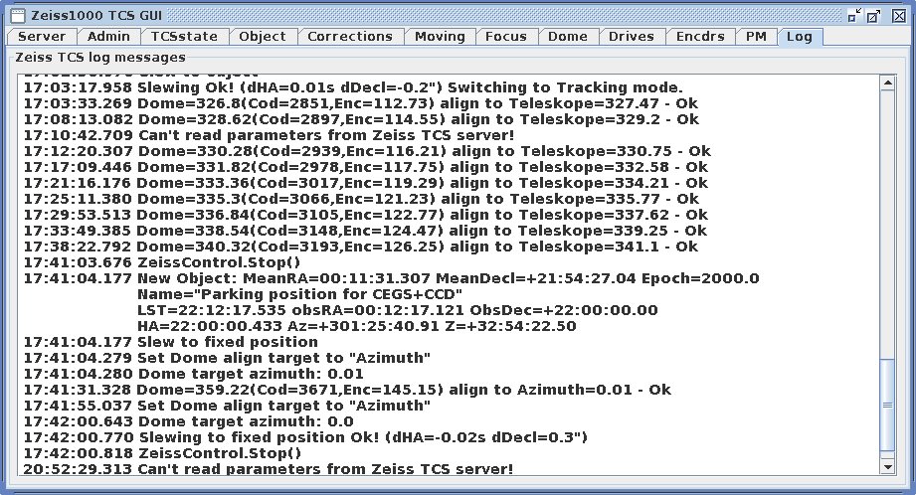Viewport: 916px width, 495px height.
Task: Minimize the Zeiss1000 TCS GUI window
Action: 854,16
